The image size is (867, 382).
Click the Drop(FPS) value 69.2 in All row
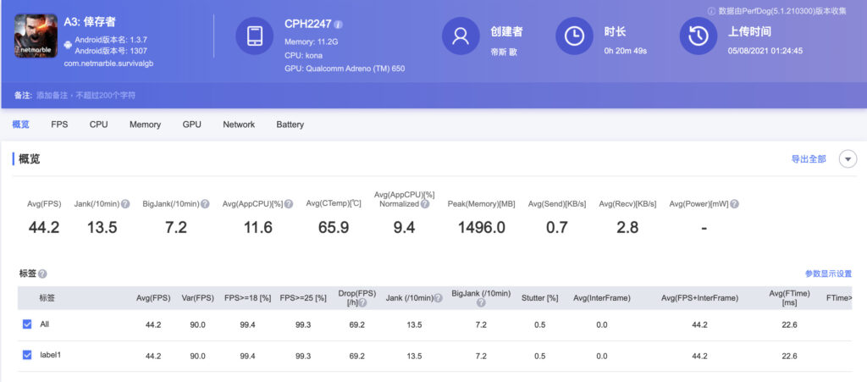tap(356, 325)
